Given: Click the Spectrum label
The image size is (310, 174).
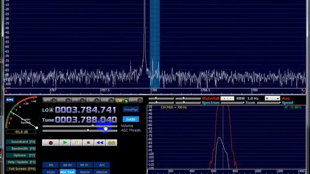Looking at the screenshot, I should pyautogui.click(x=211, y=102).
